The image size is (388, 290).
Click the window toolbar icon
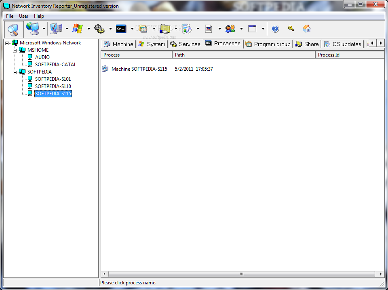(252, 29)
